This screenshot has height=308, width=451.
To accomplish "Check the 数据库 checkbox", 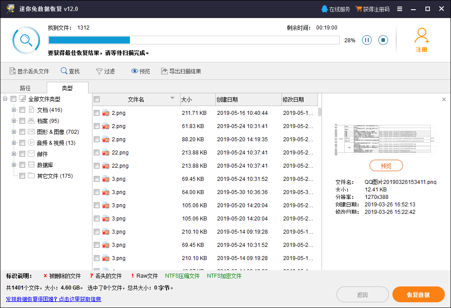I will [x=22, y=165].
